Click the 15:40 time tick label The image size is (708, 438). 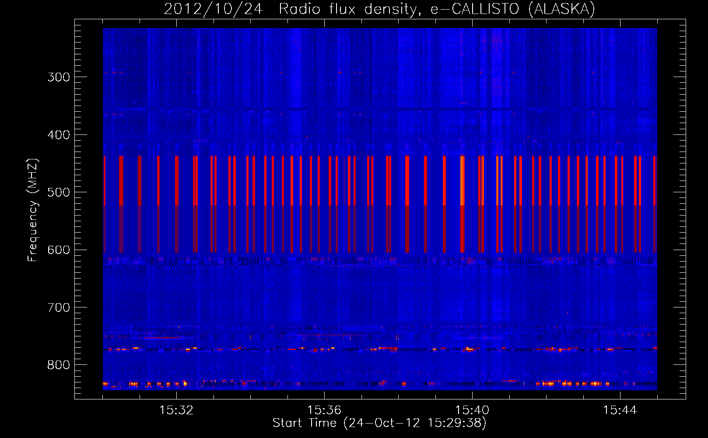click(472, 410)
